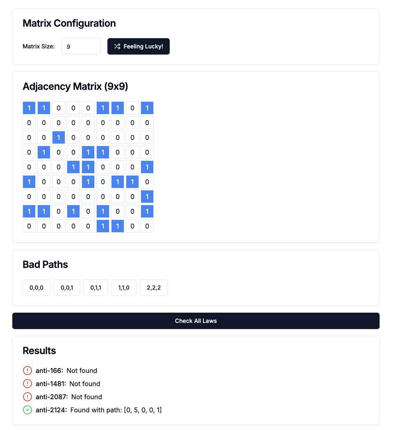The width and height of the screenshot is (396, 430).
Task: Toggle the zero cell in row 2, column 5
Action: [88, 123]
